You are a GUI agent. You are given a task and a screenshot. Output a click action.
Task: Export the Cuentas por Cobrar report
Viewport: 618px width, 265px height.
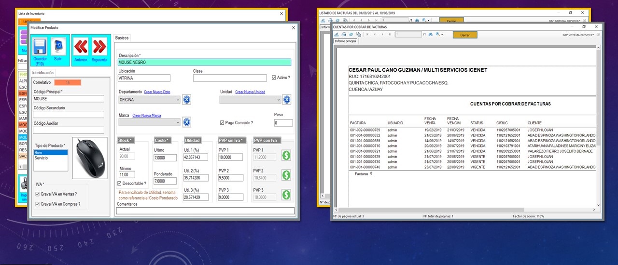pyautogui.click(x=337, y=35)
